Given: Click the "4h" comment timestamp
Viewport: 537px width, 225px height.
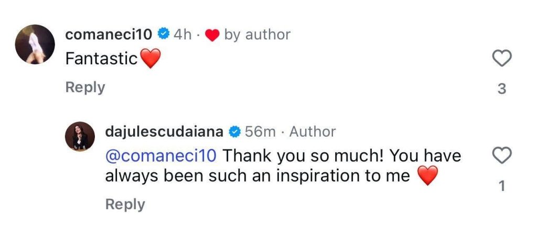Looking at the screenshot, I should [183, 35].
